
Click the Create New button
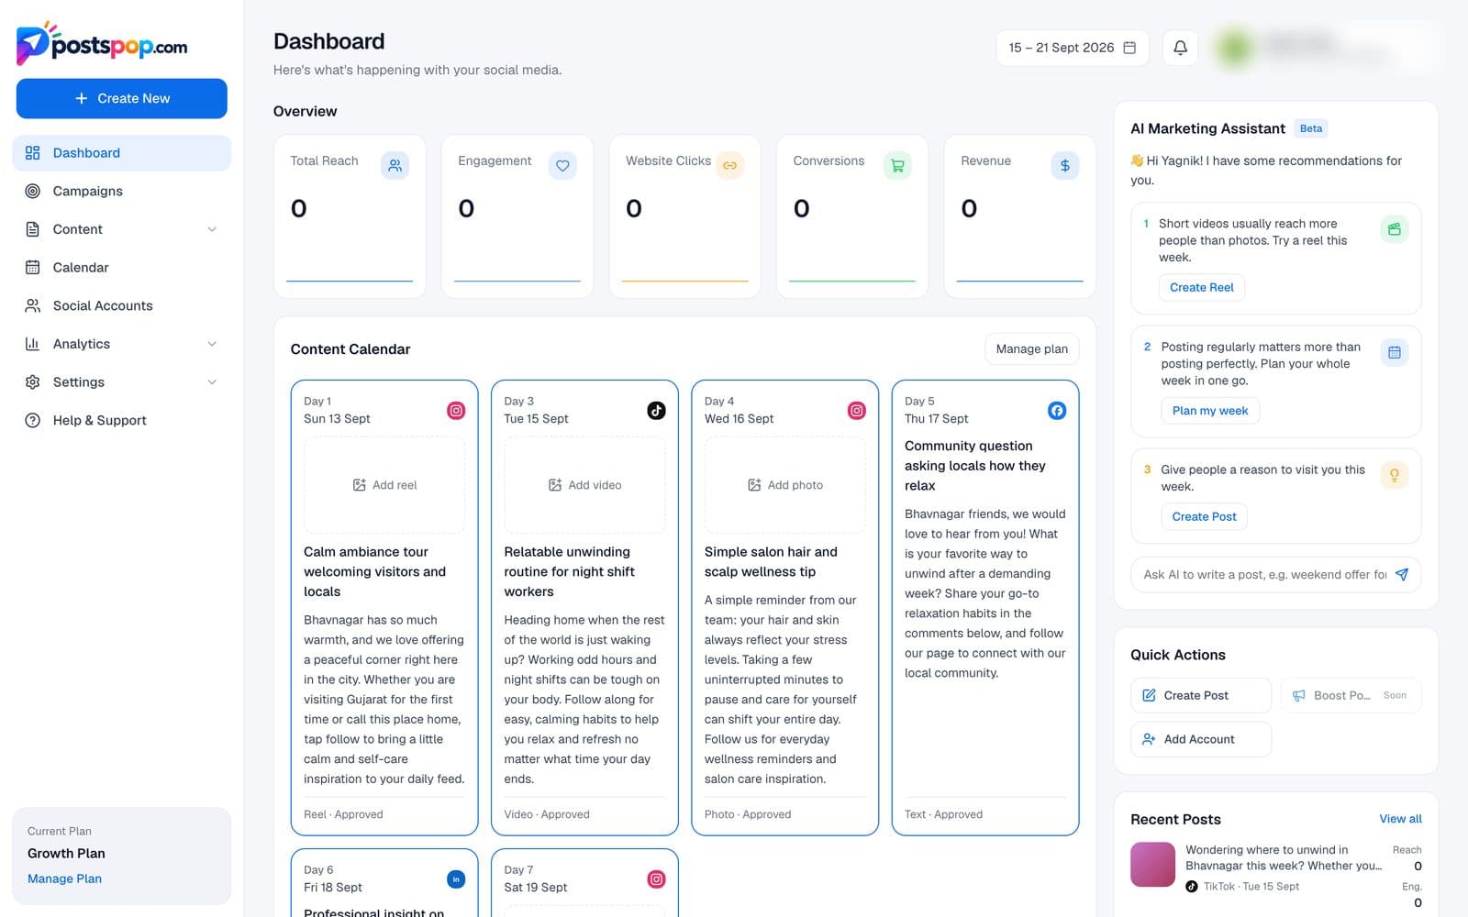coord(121,98)
